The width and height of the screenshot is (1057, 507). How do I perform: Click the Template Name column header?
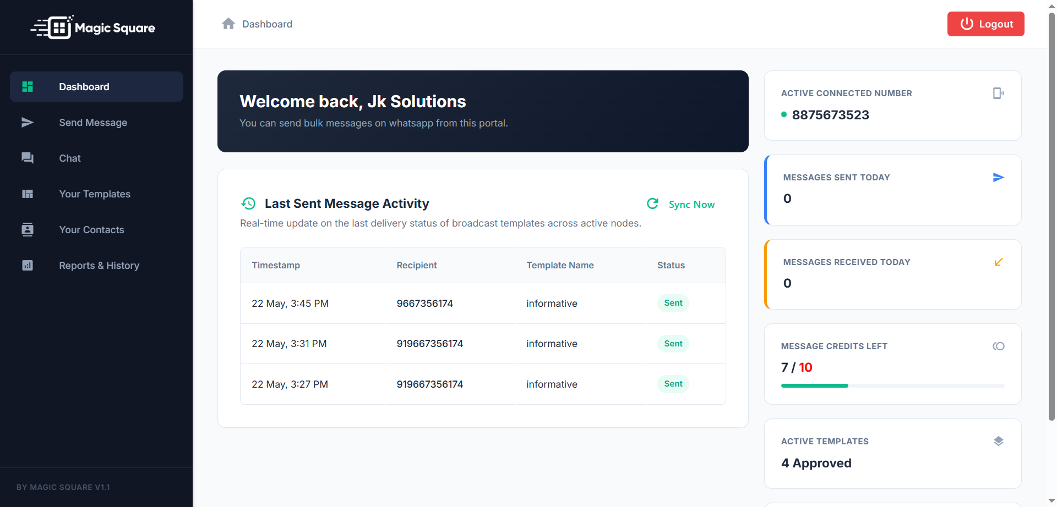pyautogui.click(x=560, y=265)
